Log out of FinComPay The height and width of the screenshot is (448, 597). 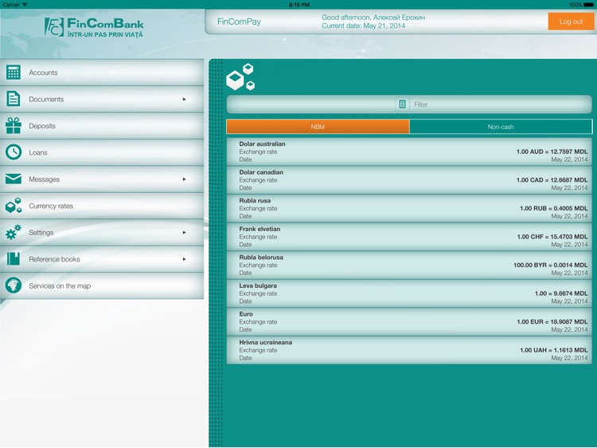tap(571, 22)
